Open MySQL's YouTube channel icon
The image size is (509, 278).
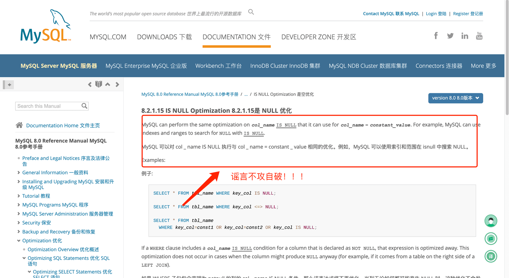[x=479, y=36]
